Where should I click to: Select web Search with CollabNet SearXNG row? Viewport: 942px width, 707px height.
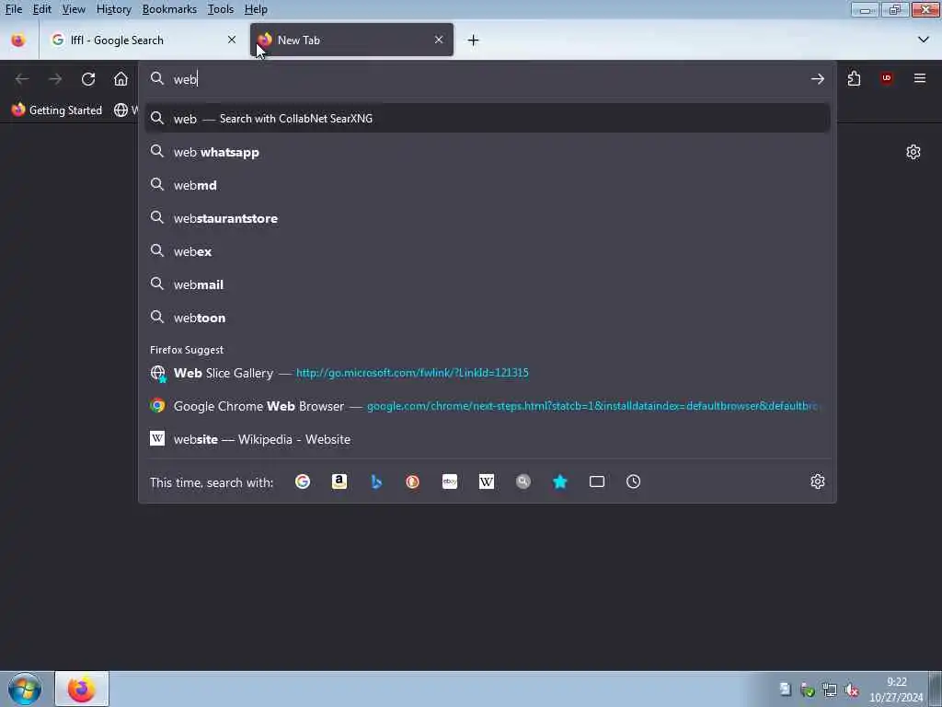[x=488, y=119]
